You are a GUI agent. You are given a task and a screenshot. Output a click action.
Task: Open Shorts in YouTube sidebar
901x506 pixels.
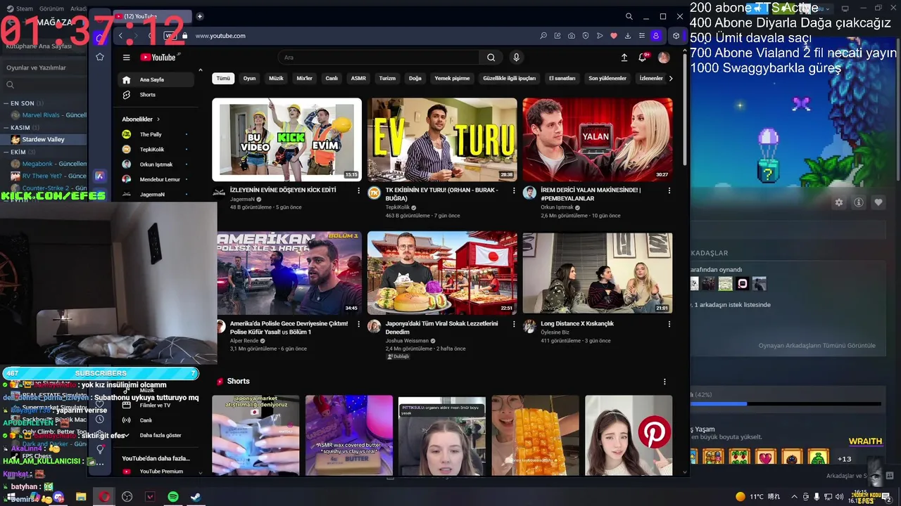[x=156, y=95]
